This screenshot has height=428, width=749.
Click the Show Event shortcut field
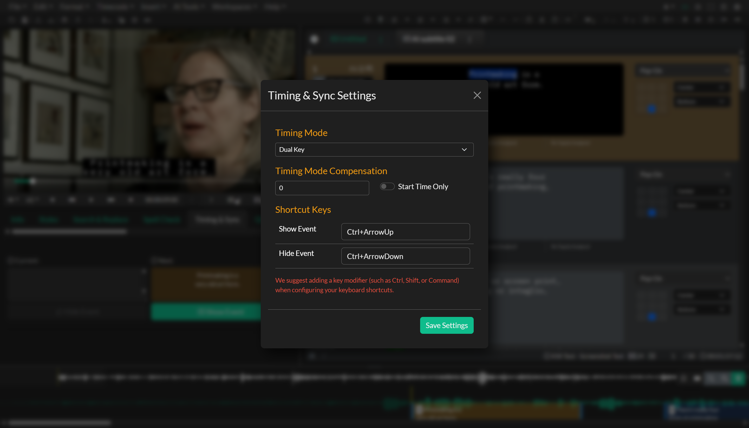(405, 232)
